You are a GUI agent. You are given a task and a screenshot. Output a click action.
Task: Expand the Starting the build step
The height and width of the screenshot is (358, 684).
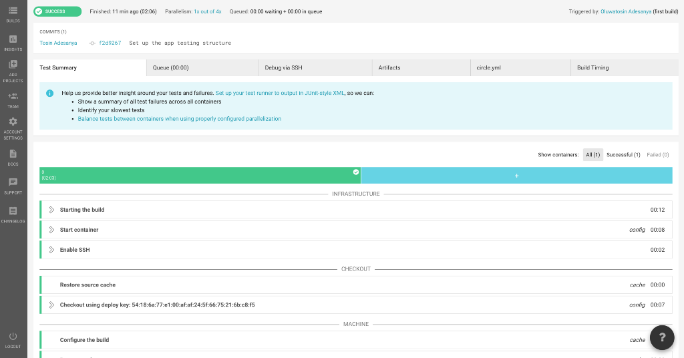coord(51,210)
